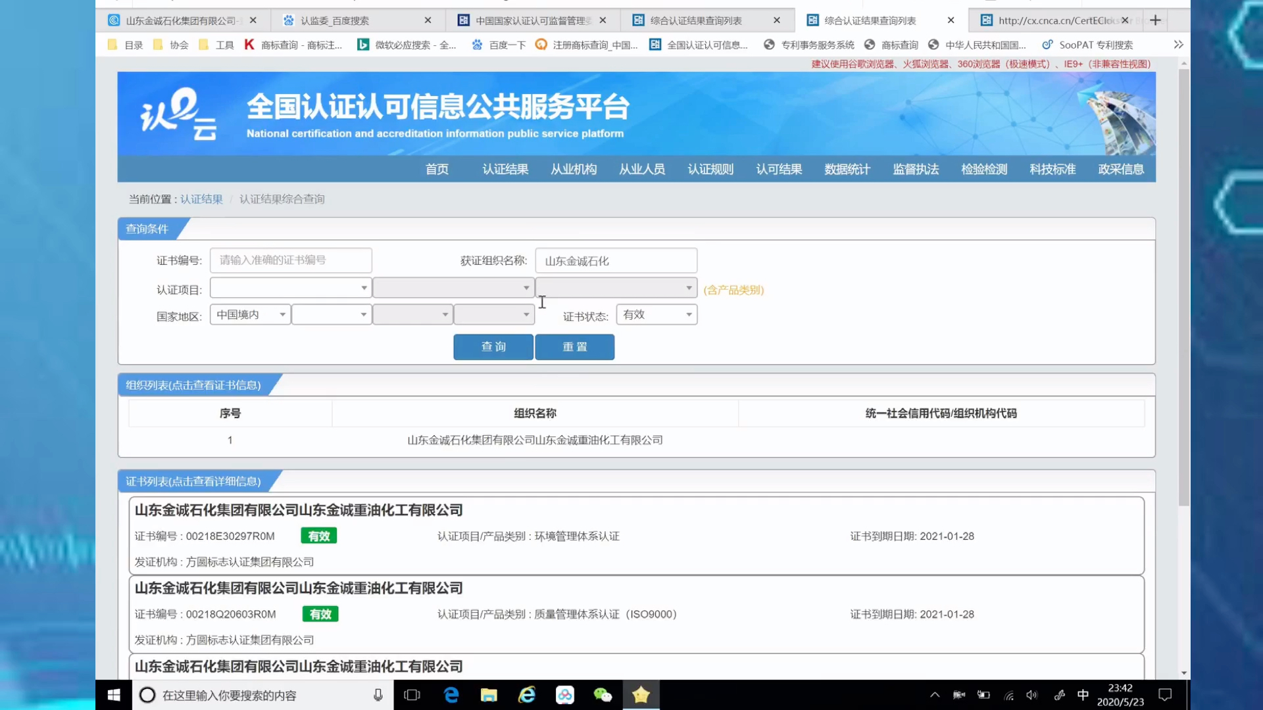Image resolution: width=1263 pixels, height=710 pixels.
Task: Click the star browser icon in taskbar
Action: tap(641, 695)
